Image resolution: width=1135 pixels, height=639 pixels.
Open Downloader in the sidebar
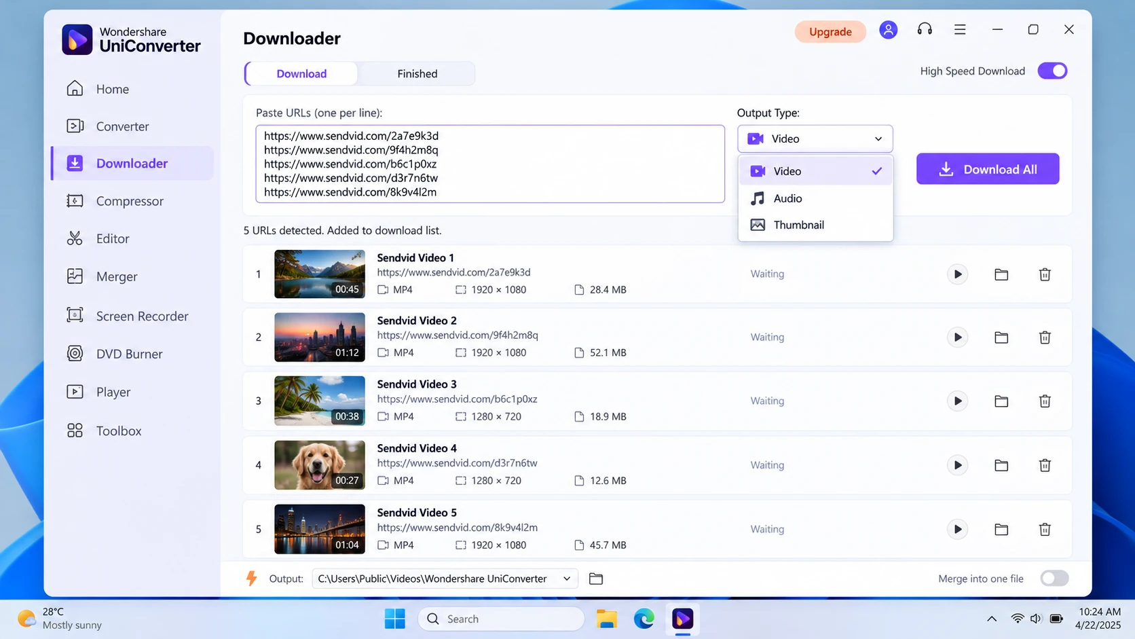132,164
